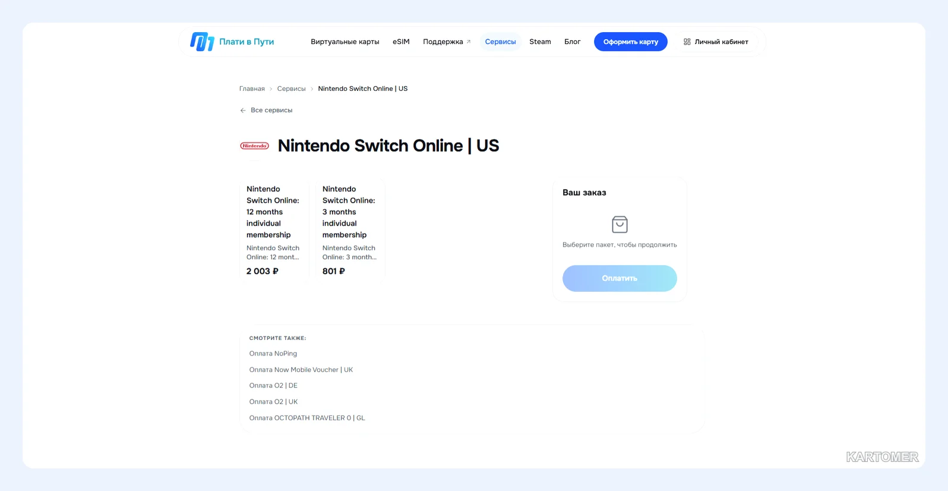
Task: Open Виртуальные карты menu item
Action: pos(345,42)
